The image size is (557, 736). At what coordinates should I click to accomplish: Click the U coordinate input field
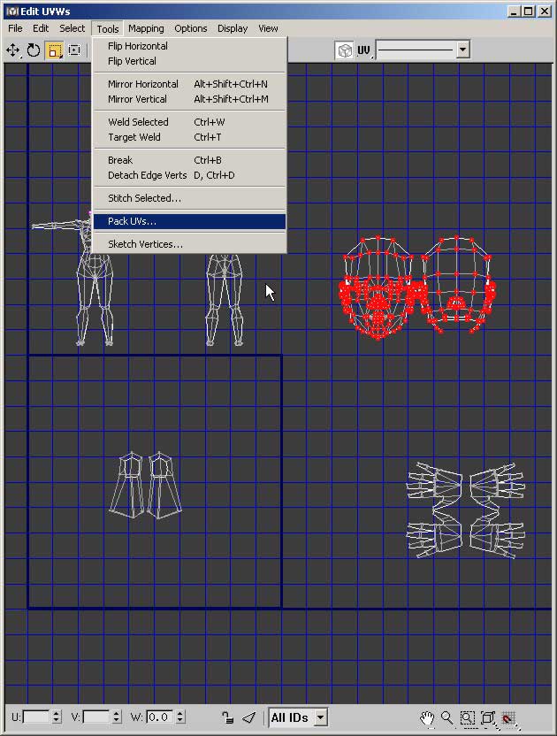click(x=36, y=717)
